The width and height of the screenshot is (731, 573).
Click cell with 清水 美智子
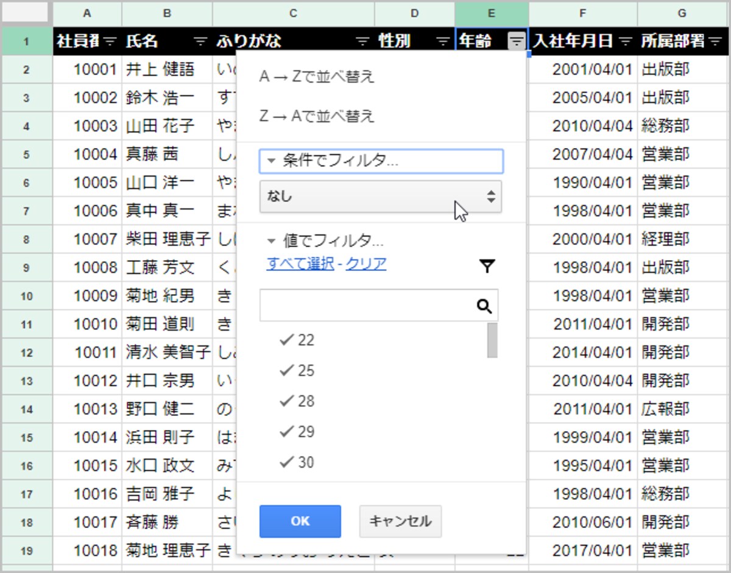[x=167, y=352]
